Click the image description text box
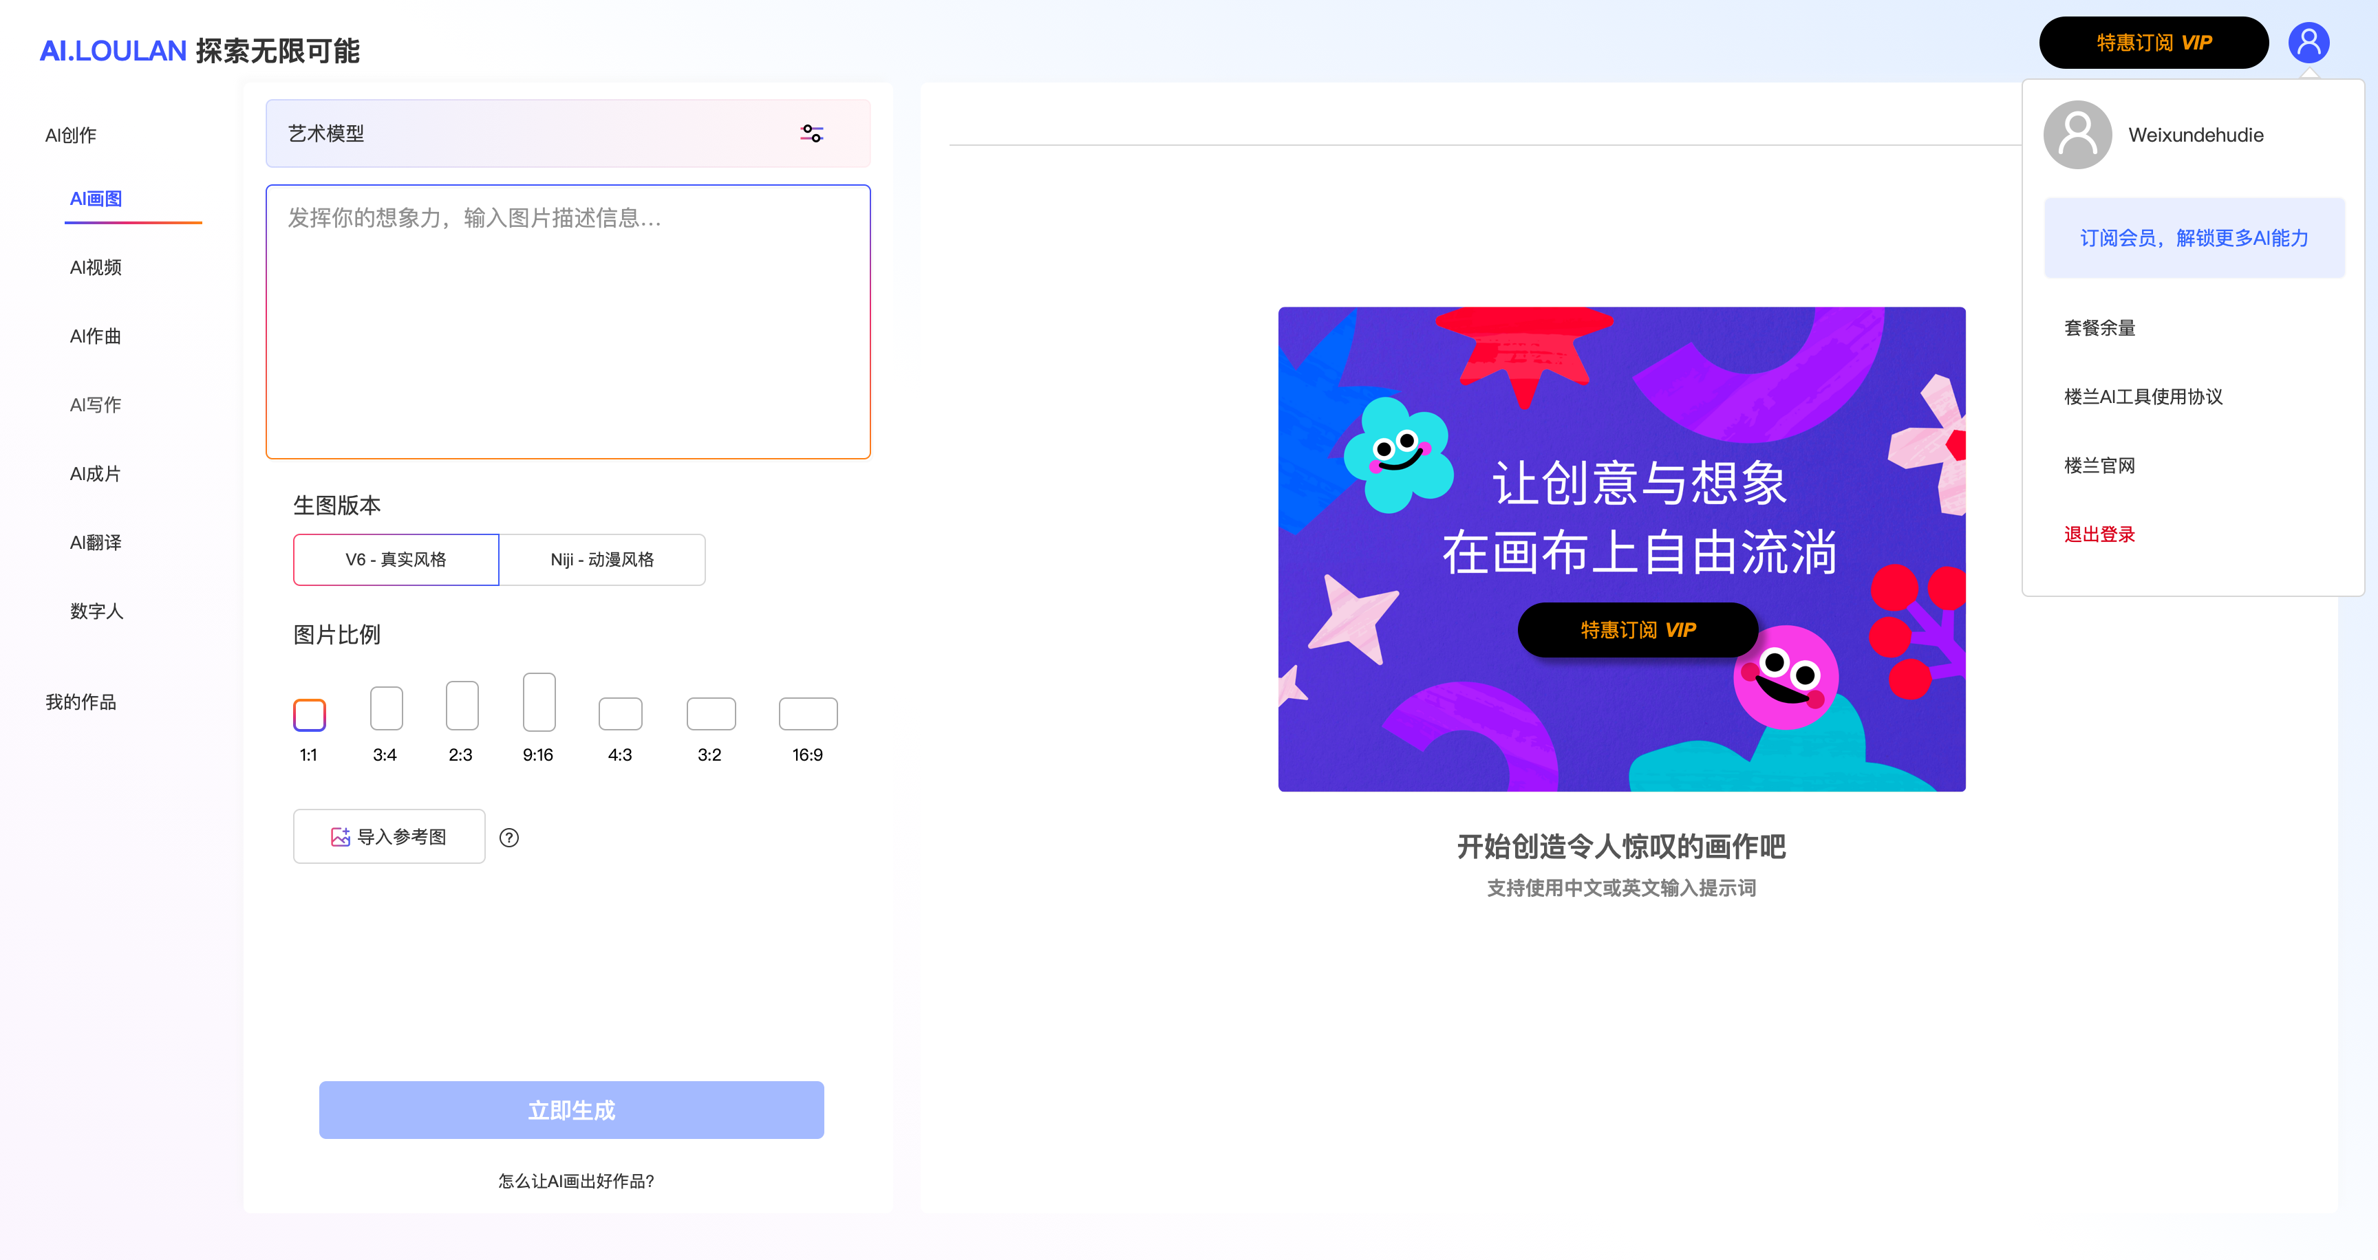Viewport: 2378px width, 1260px height. click(568, 322)
